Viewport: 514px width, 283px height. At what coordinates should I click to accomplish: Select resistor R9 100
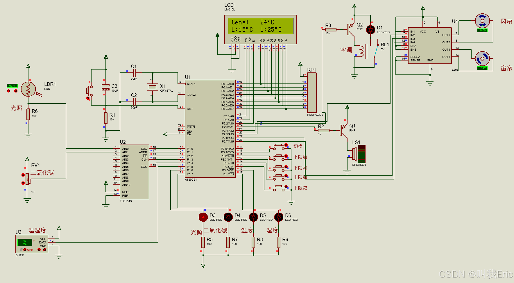[x=279, y=242]
